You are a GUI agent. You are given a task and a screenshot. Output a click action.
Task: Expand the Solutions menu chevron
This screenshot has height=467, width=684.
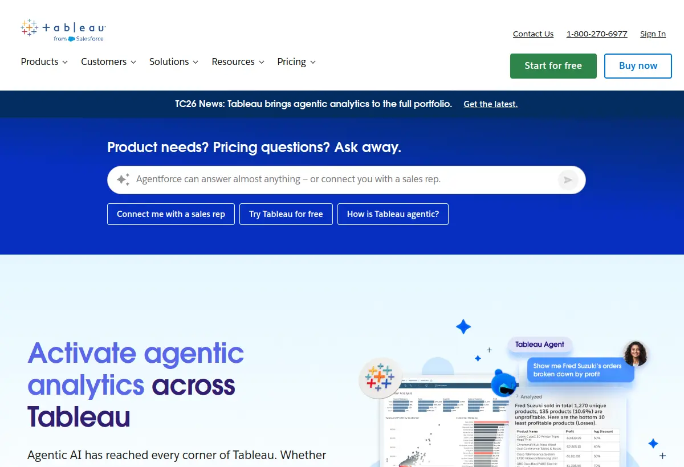point(196,62)
